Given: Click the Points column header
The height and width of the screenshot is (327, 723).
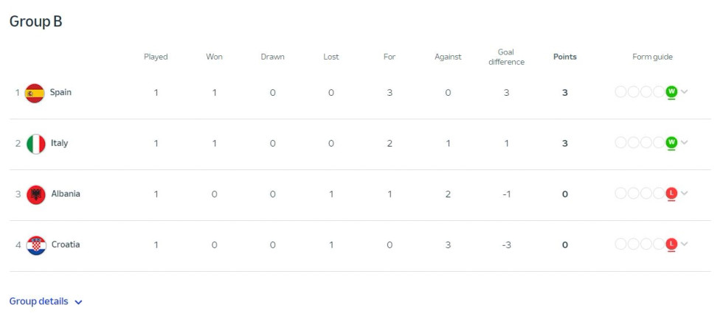Looking at the screenshot, I should point(565,57).
